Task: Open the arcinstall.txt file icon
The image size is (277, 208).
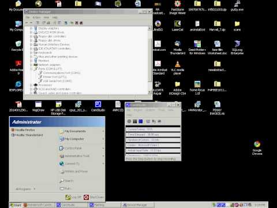Action: coord(197,26)
